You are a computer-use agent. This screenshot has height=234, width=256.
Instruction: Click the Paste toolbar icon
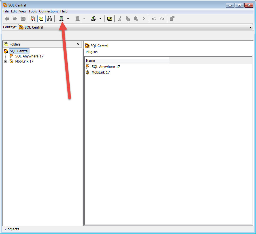click(x=136, y=19)
